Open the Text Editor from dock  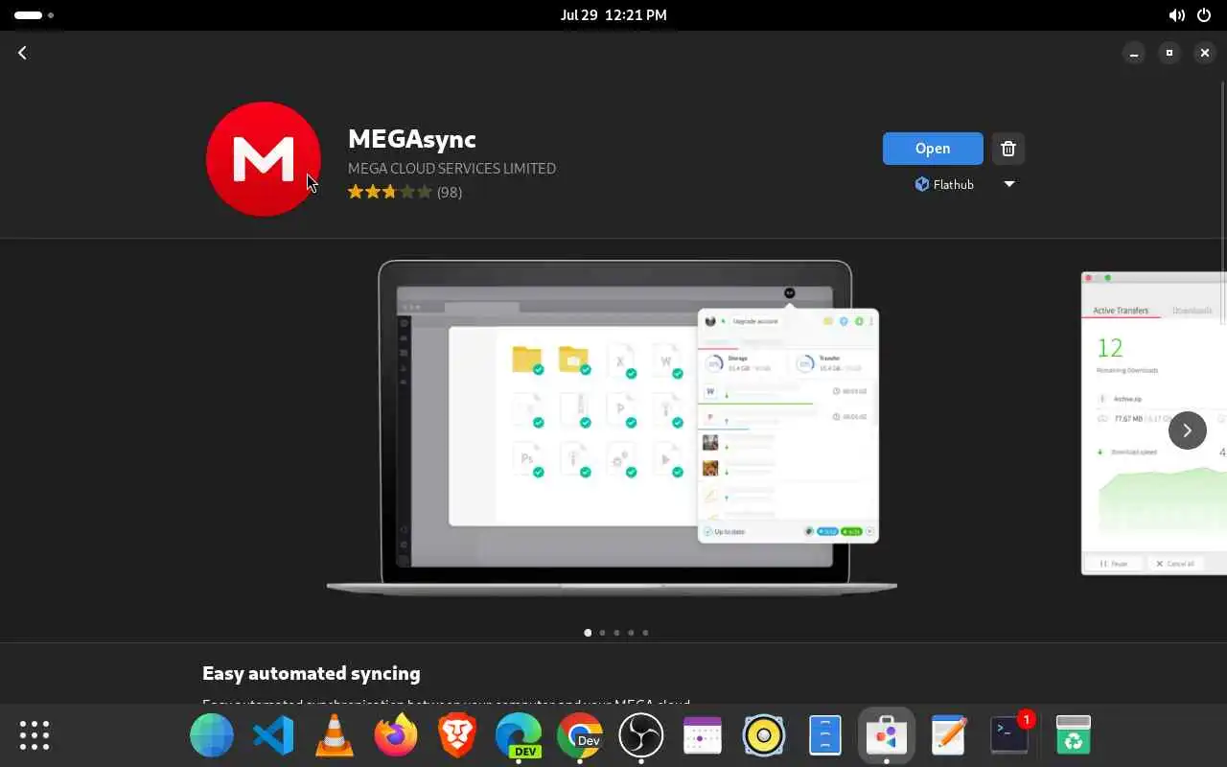(x=948, y=735)
